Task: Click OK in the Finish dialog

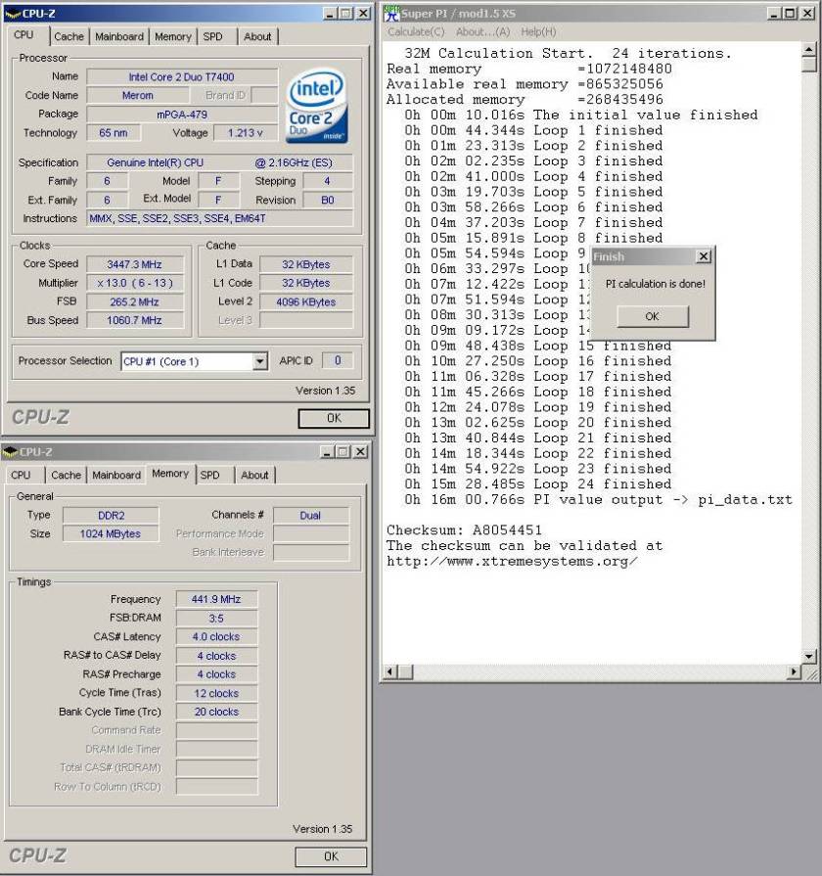Action: [x=653, y=316]
